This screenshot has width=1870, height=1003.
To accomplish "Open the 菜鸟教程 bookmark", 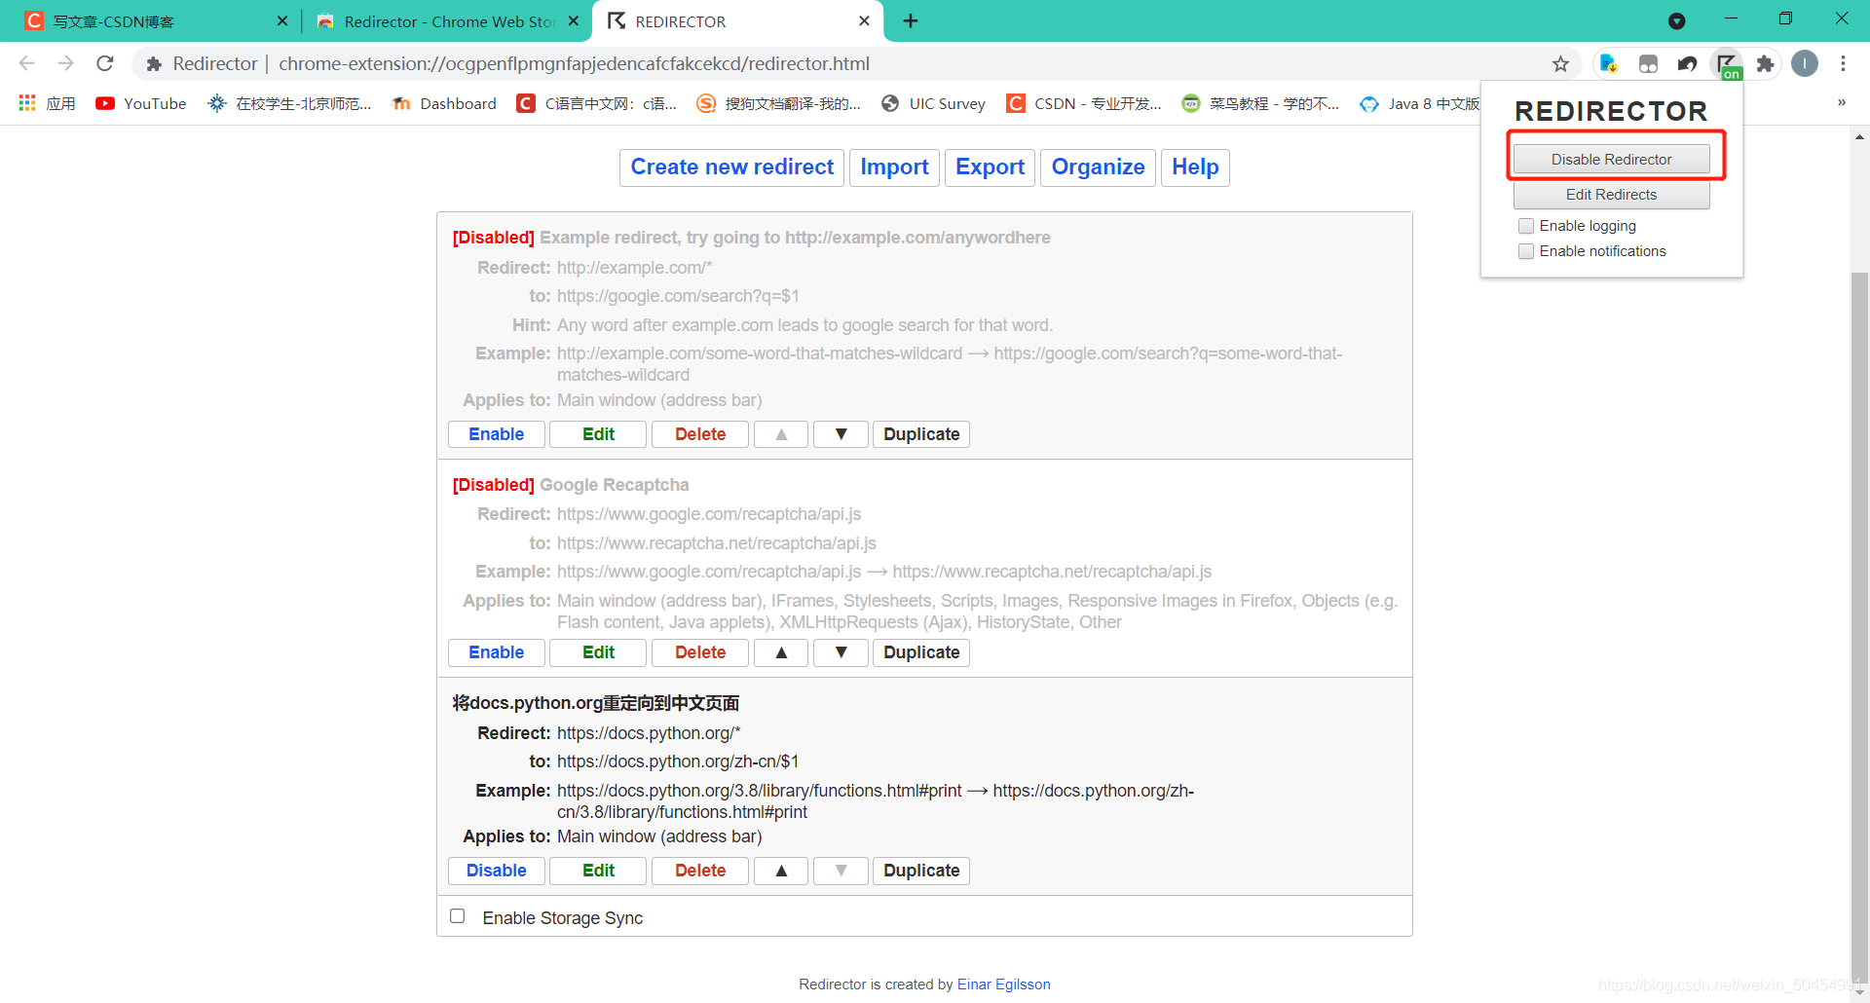I will pos(1260,103).
